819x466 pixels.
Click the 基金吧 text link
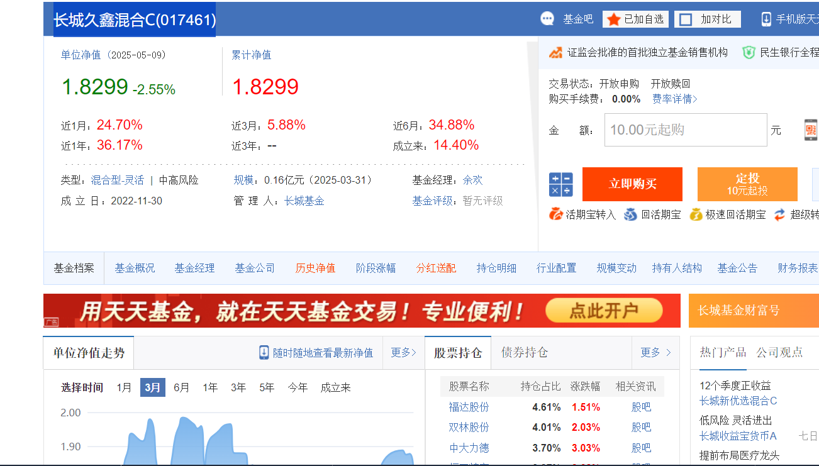[x=577, y=19]
